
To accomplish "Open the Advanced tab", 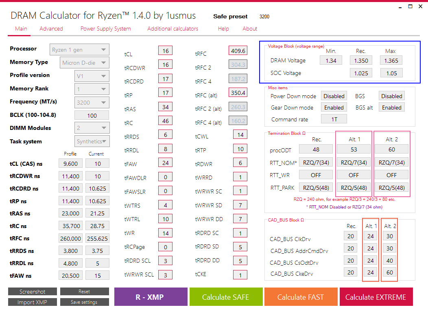I will click(x=51, y=29).
